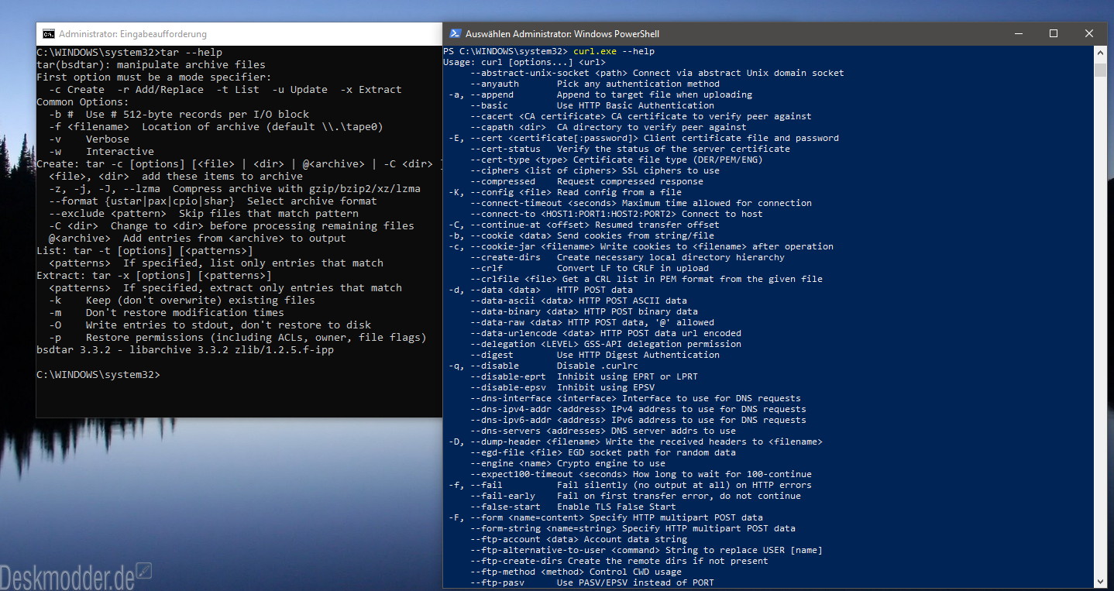Click 'tar(bsdtar): manipulate archive files' line
This screenshot has width=1114, height=591.
(151, 64)
